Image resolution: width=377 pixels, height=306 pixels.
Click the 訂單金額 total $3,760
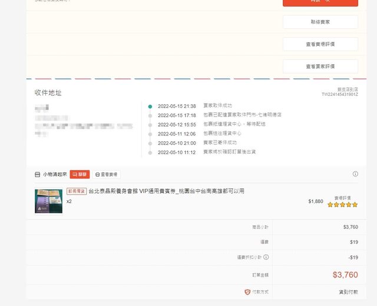click(345, 275)
